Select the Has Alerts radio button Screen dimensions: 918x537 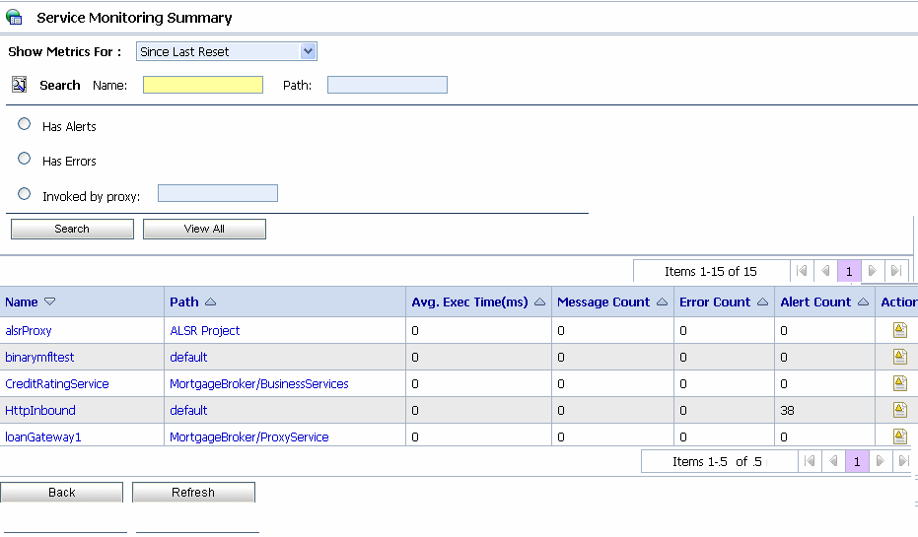(24, 124)
